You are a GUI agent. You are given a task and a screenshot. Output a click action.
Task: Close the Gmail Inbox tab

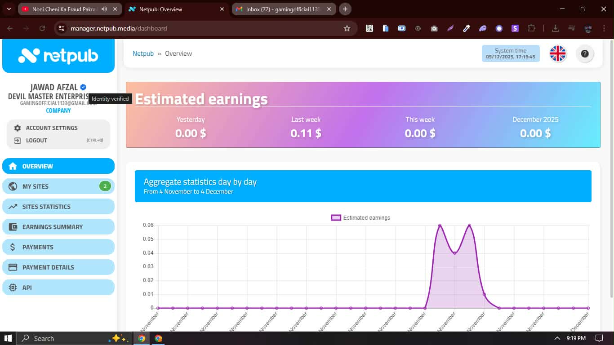pos(329,9)
